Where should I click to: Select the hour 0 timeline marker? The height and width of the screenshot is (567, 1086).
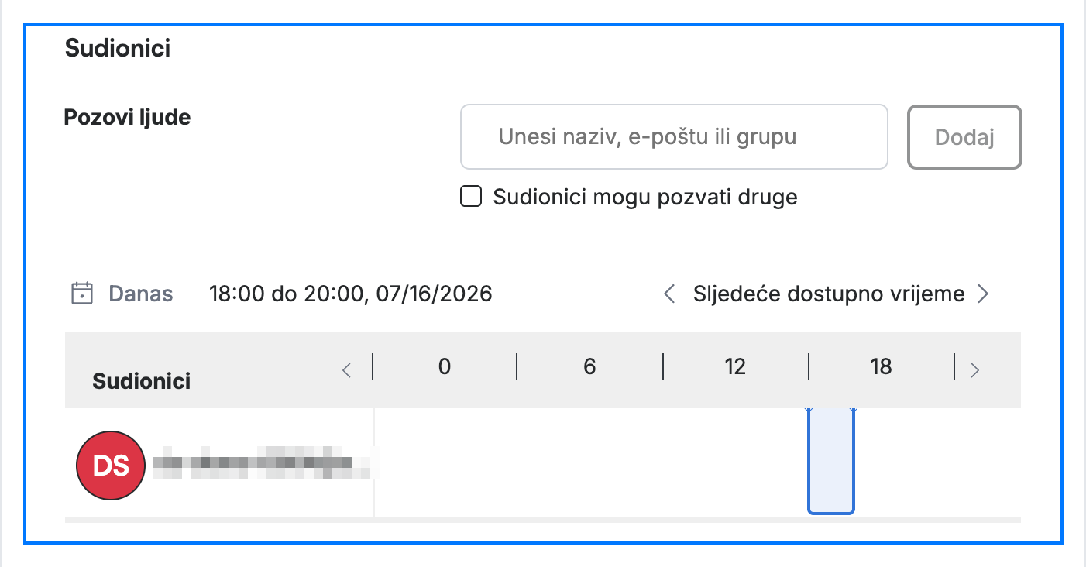click(x=444, y=366)
